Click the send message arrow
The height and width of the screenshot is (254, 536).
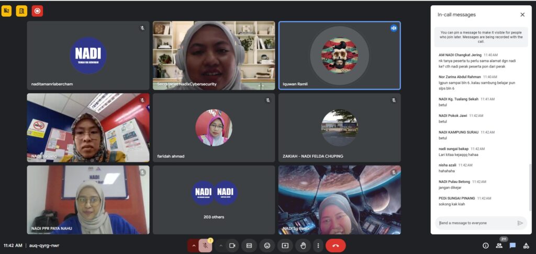(x=520, y=223)
